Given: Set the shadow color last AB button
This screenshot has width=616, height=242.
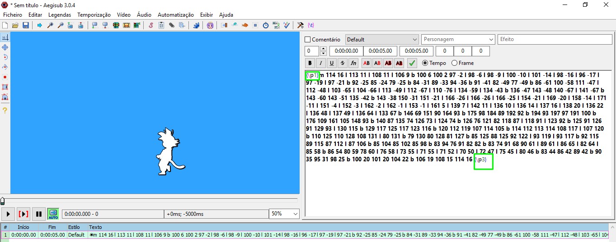Looking at the screenshot, I should (x=399, y=63).
